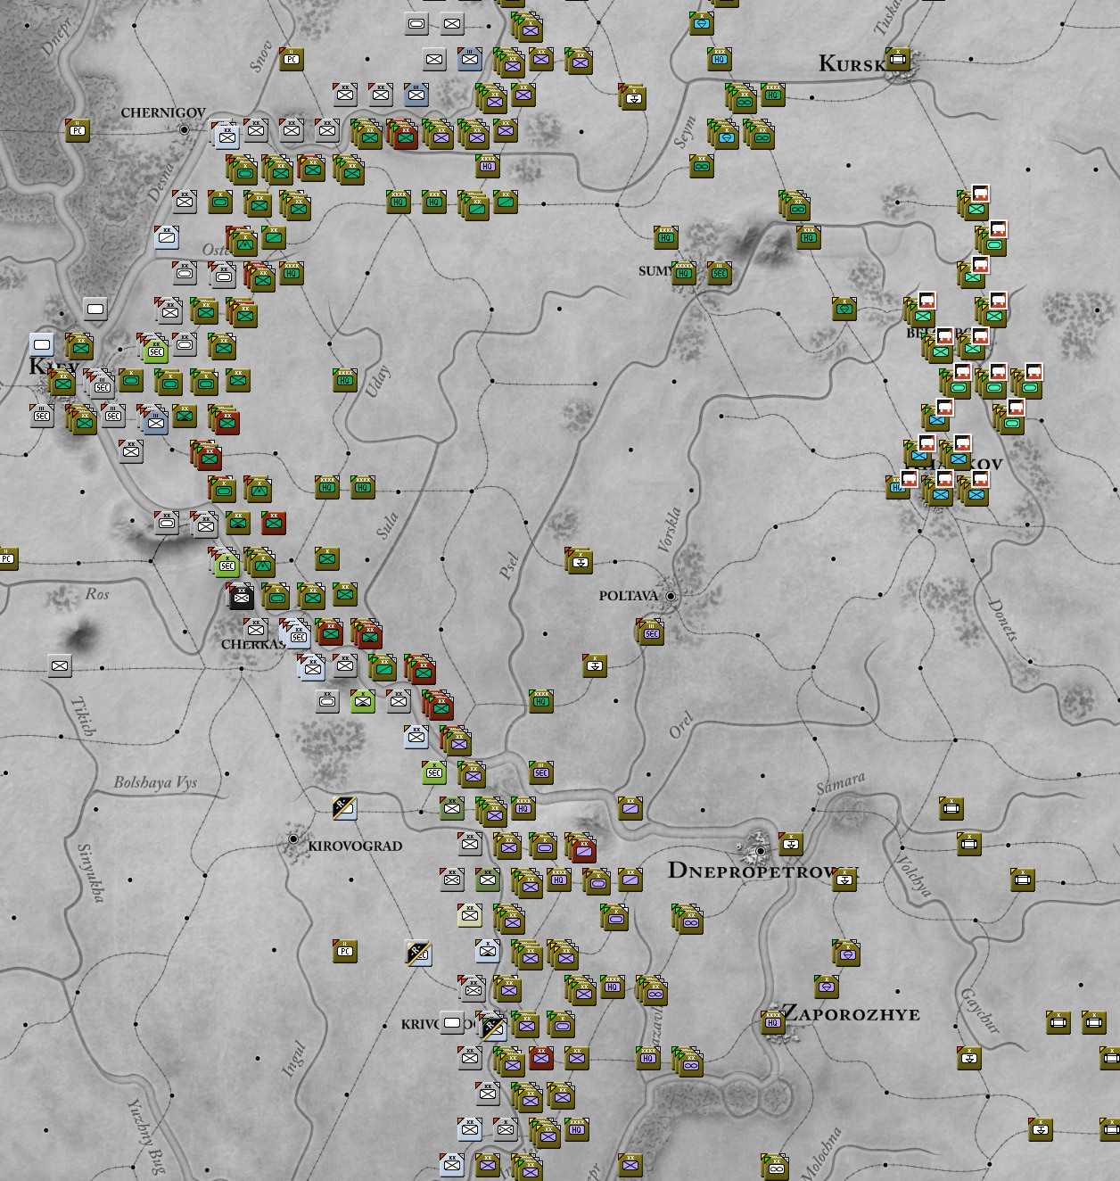The image size is (1120, 1181).
Task: Select the HQ counter overlapping the Kharkov label
Action: (898, 487)
